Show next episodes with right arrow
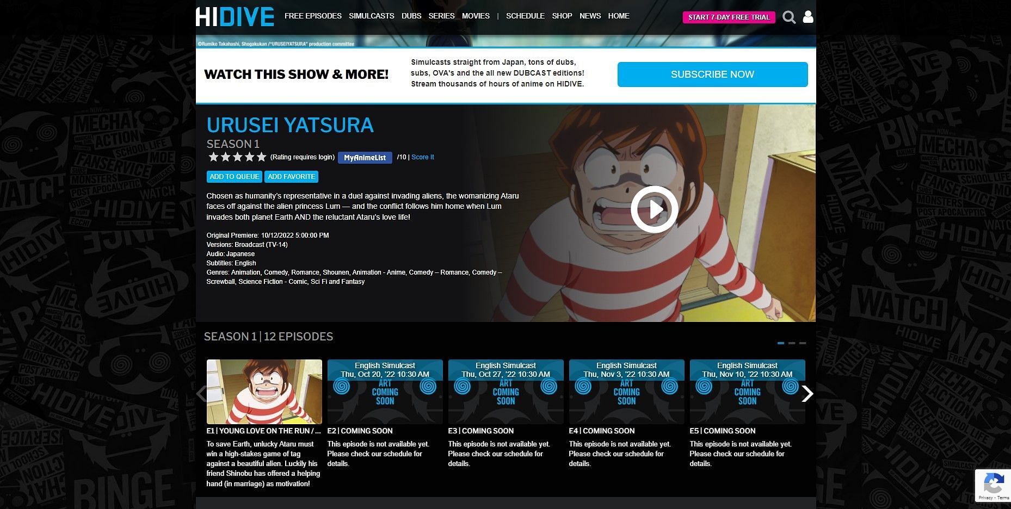The height and width of the screenshot is (509, 1011). pyautogui.click(x=807, y=393)
